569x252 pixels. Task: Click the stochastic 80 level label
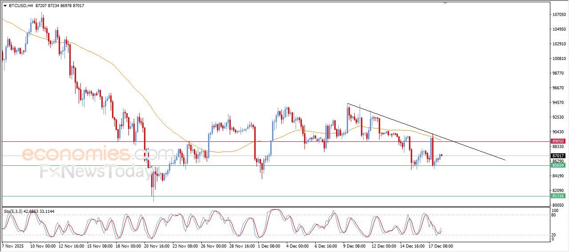coord(554,215)
